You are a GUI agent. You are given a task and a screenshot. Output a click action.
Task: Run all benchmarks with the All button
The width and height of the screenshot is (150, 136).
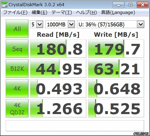[x=17, y=29]
